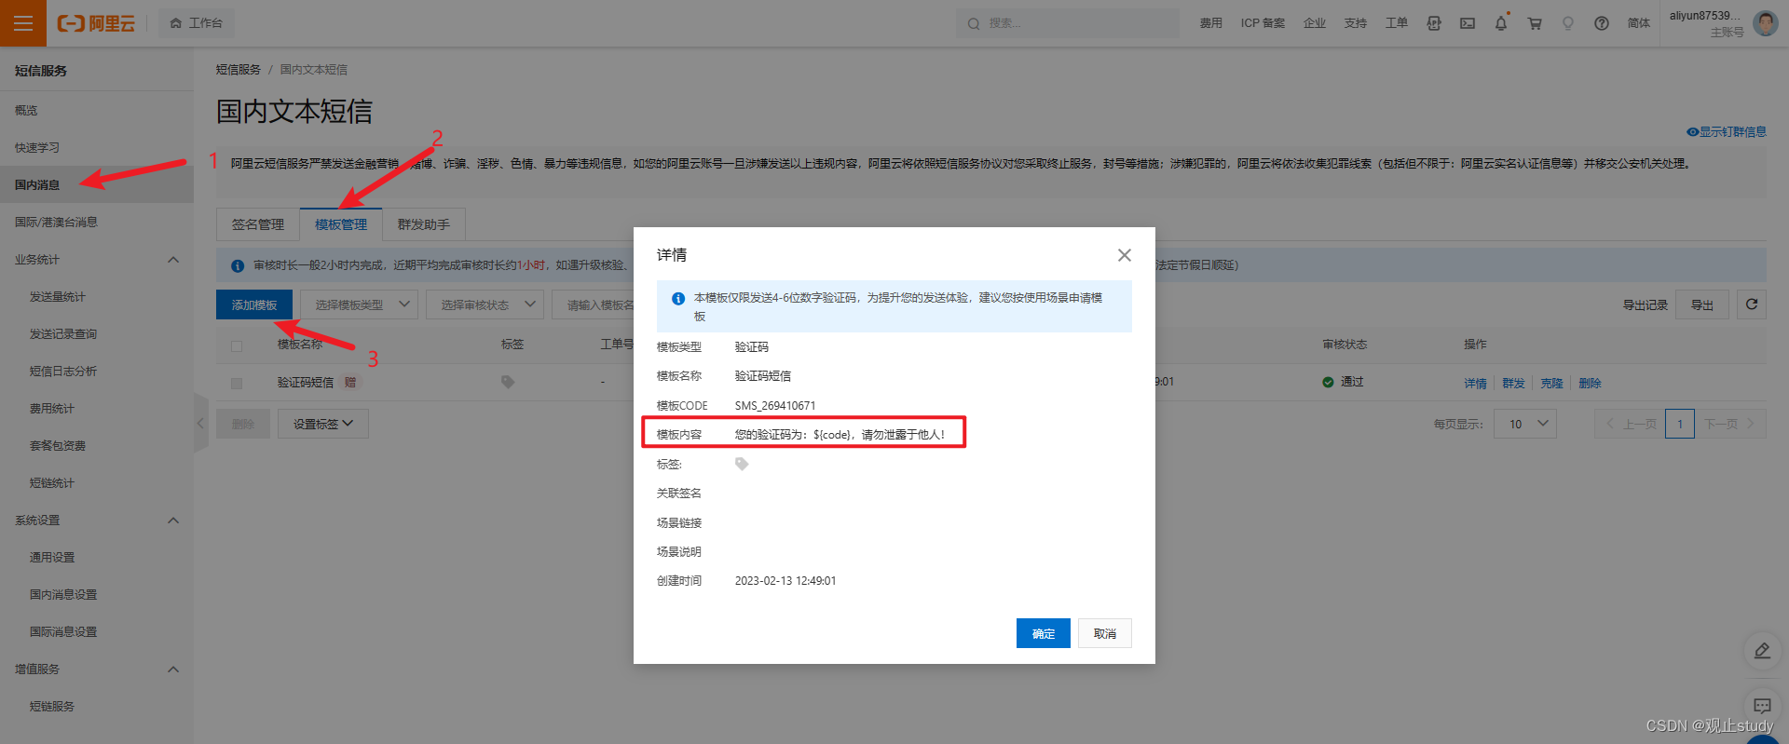Open 详情 for the 验证码短信 row
Image resolution: width=1789 pixels, height=744 pixels.
point(1475,383)
